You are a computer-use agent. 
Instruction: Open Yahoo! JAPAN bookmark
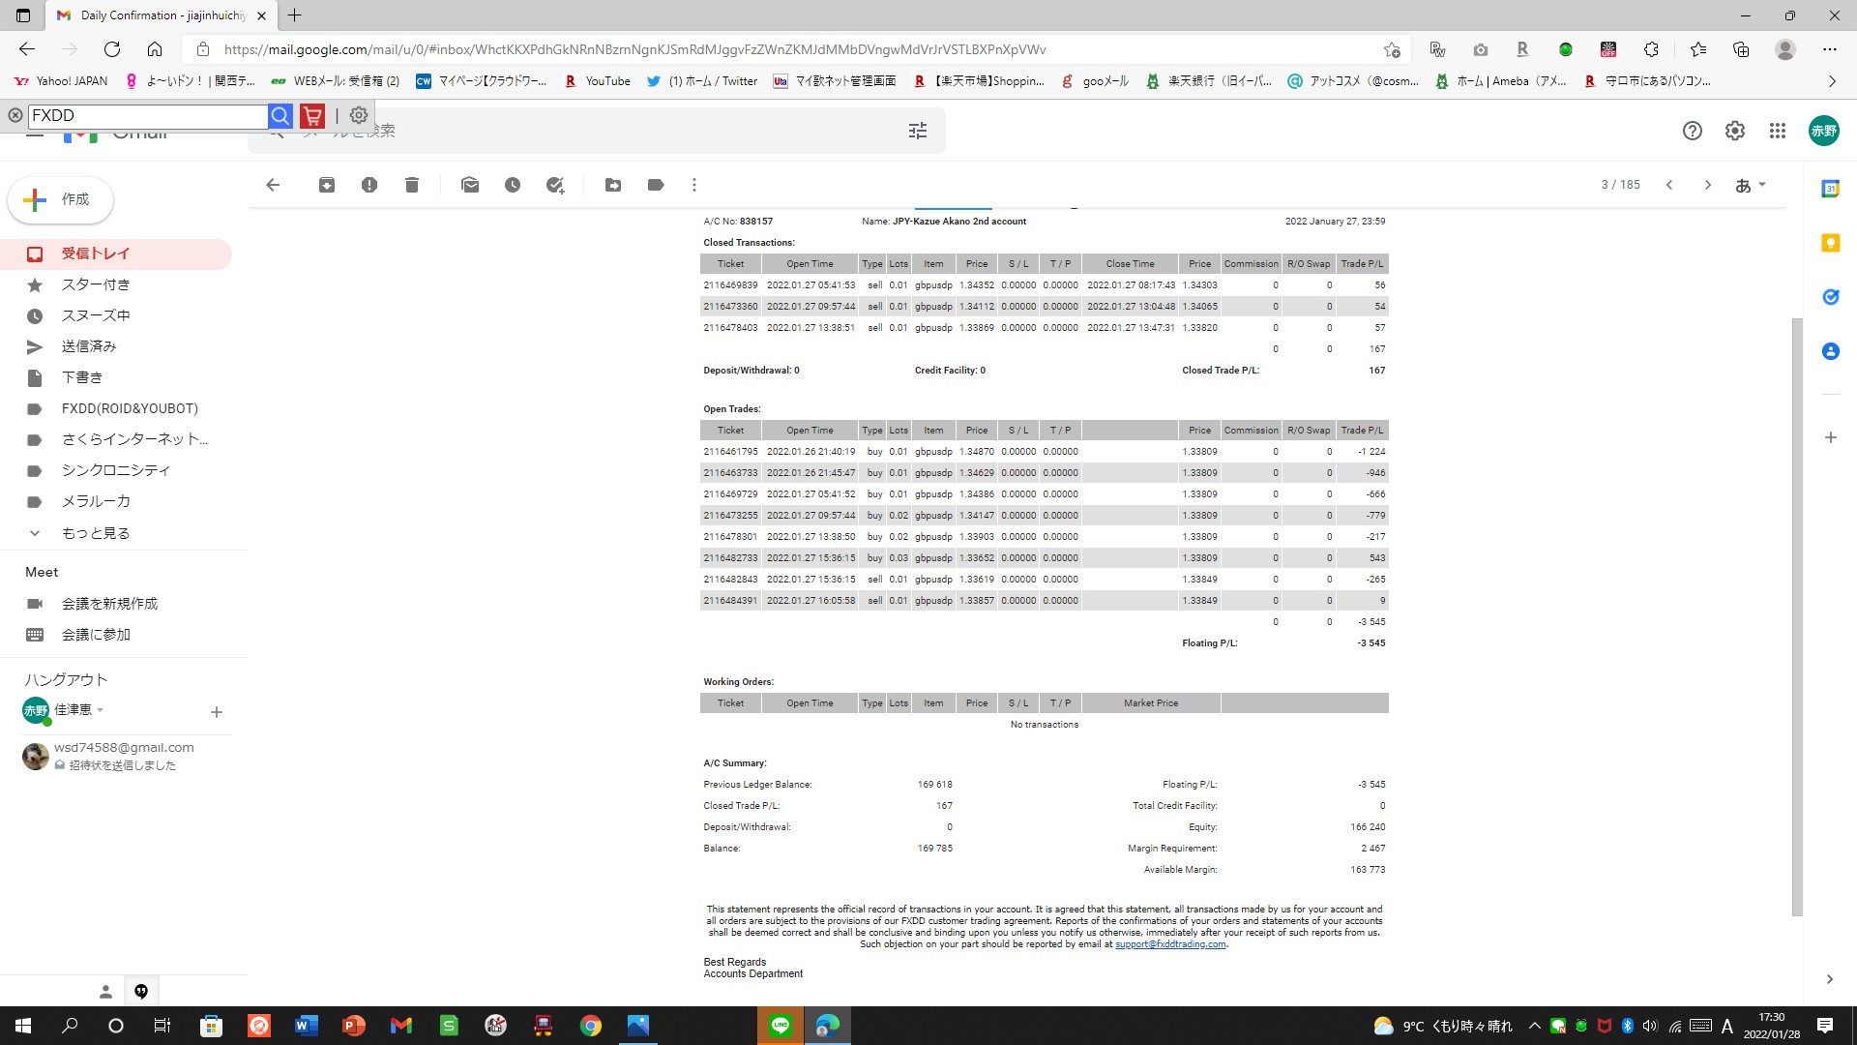[x=61, y=81]
